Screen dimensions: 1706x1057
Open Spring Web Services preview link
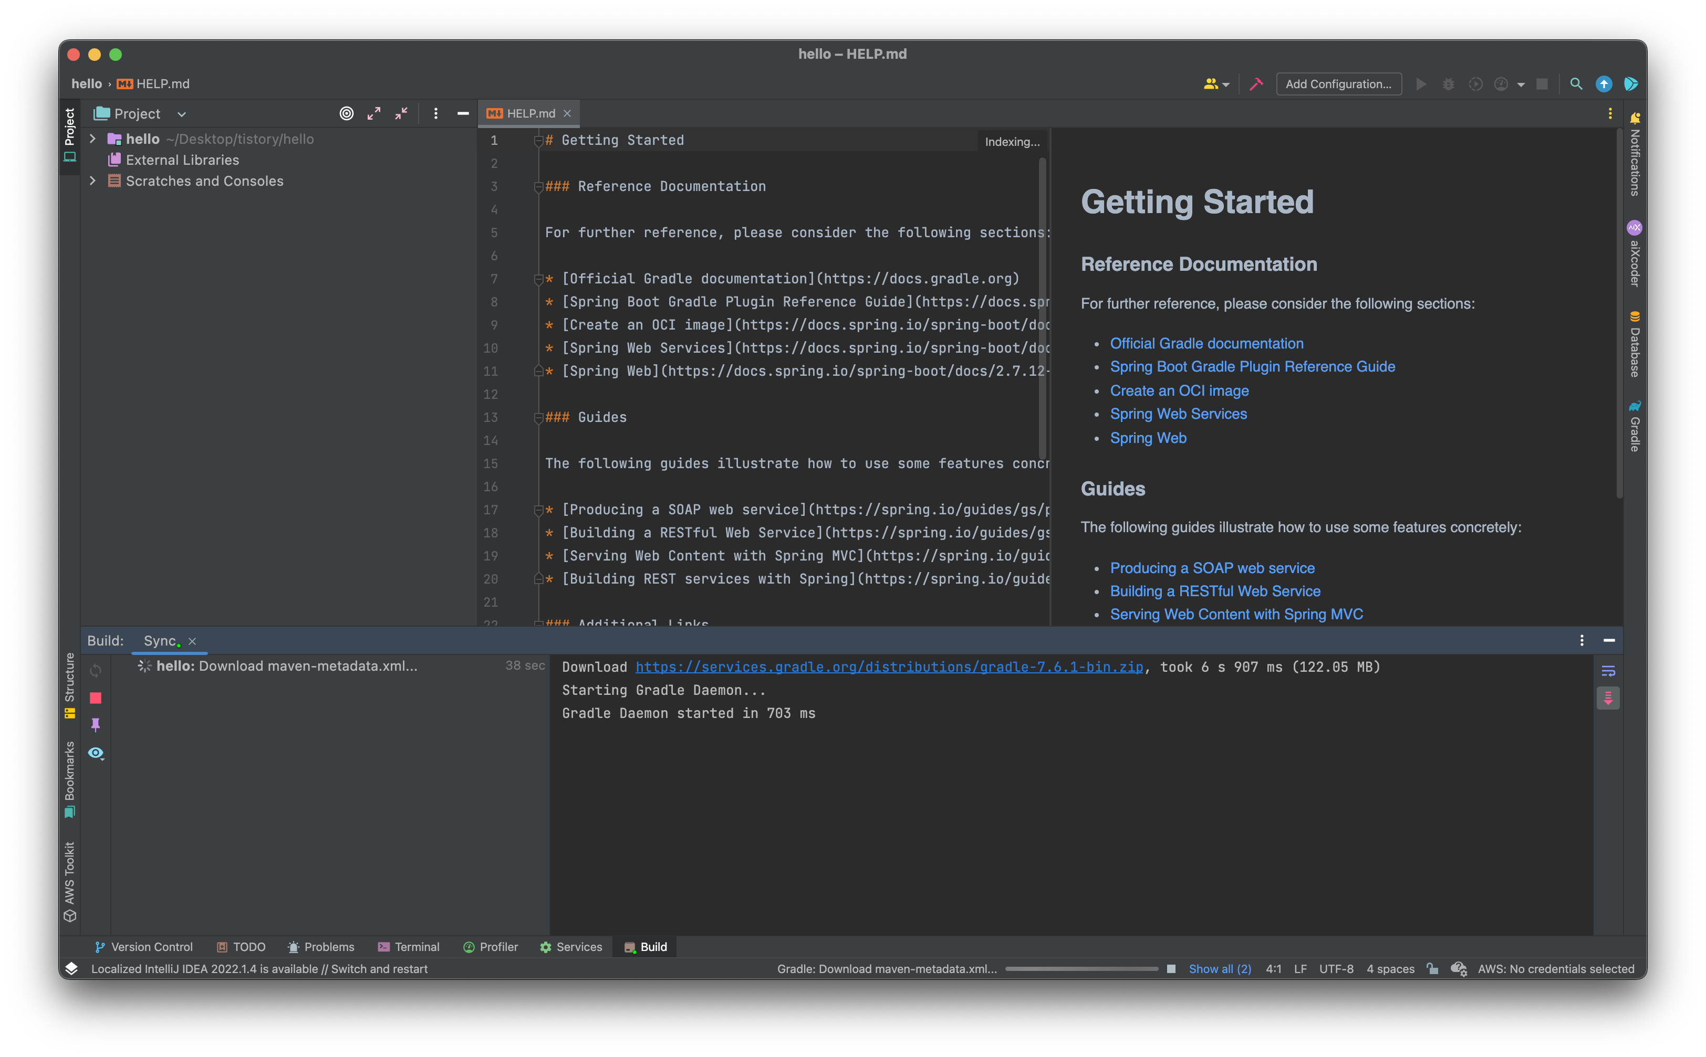(x=1178, y=414)
